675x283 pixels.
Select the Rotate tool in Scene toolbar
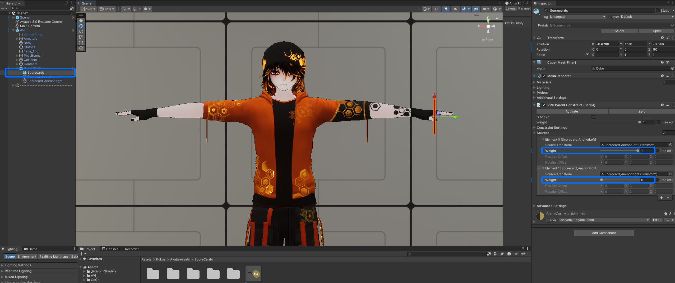pyautogui.click(x=81, y=31)
